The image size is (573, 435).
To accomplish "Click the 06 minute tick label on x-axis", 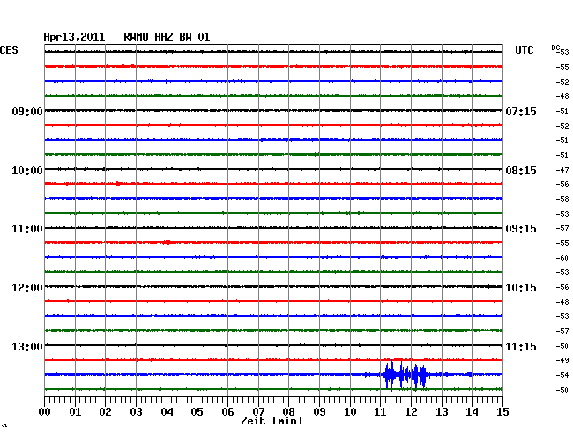I will coord(227,411).
